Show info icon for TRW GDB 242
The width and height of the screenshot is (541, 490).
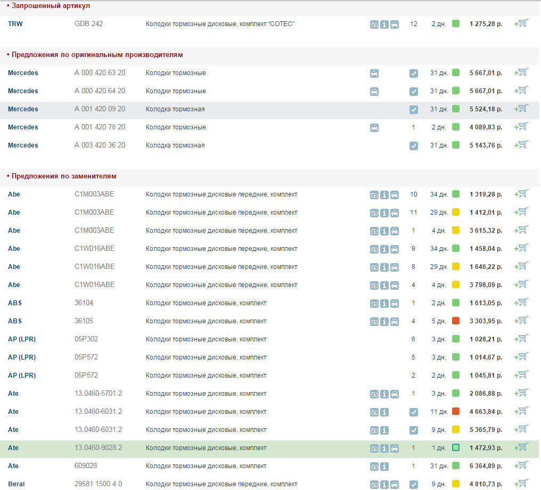point(384,24)
